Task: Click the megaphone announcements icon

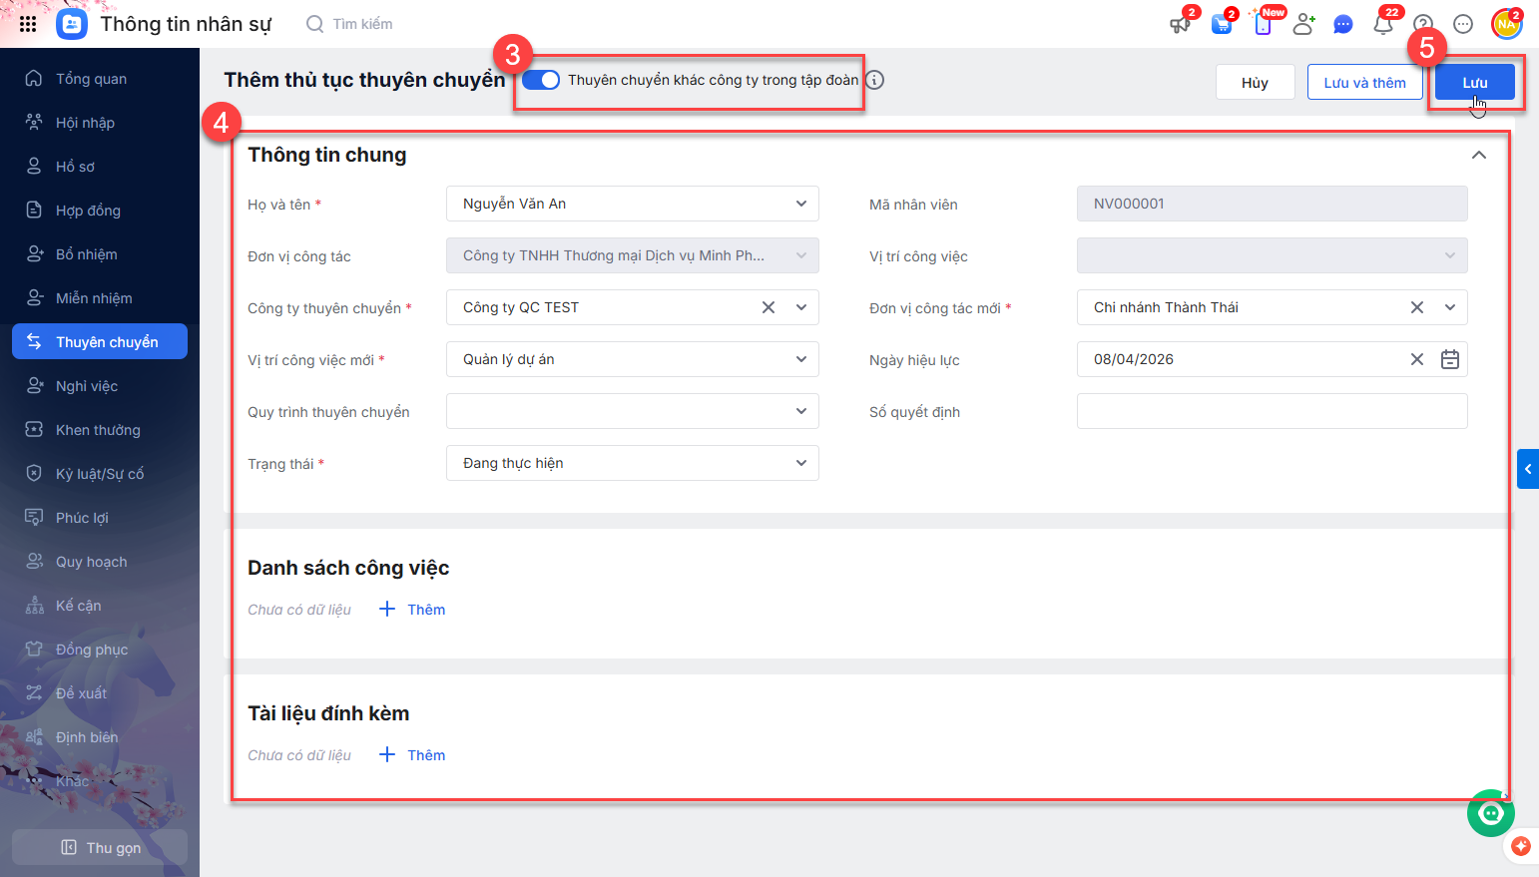Action: (x=1181, y=24)
